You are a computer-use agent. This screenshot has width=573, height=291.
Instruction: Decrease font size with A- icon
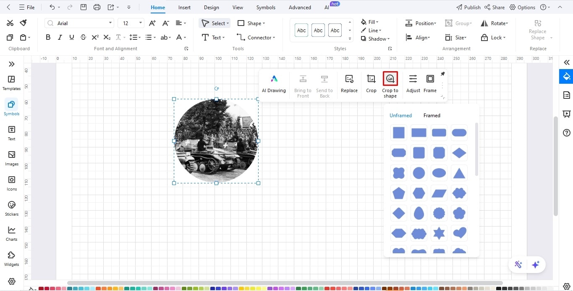[x=166, y=23]
